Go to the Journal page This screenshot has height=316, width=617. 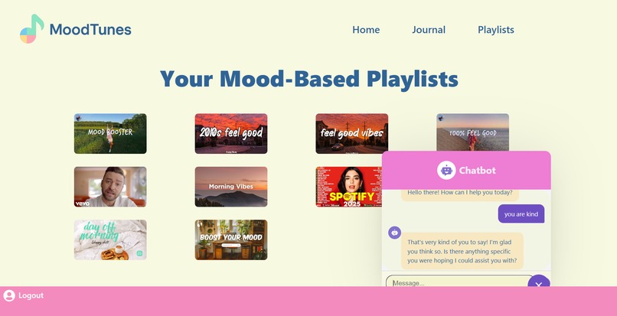pyautogui.click(x=429, y=30)
